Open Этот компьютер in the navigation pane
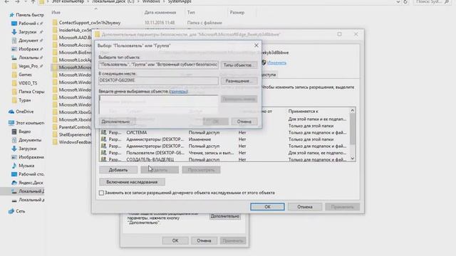 point(30,123)
